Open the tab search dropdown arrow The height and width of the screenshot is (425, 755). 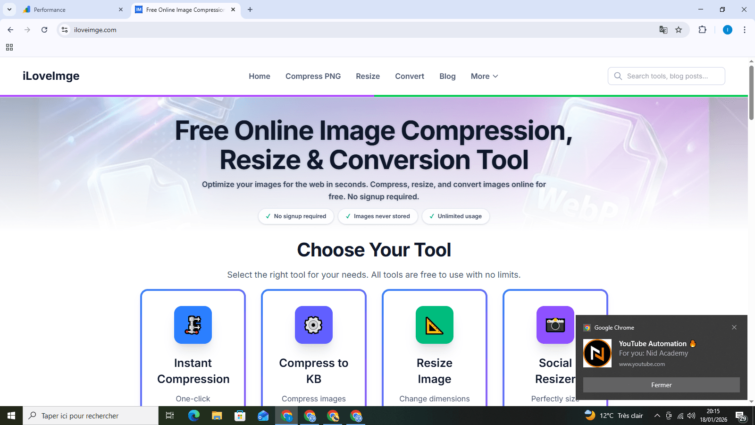point(9,9)
